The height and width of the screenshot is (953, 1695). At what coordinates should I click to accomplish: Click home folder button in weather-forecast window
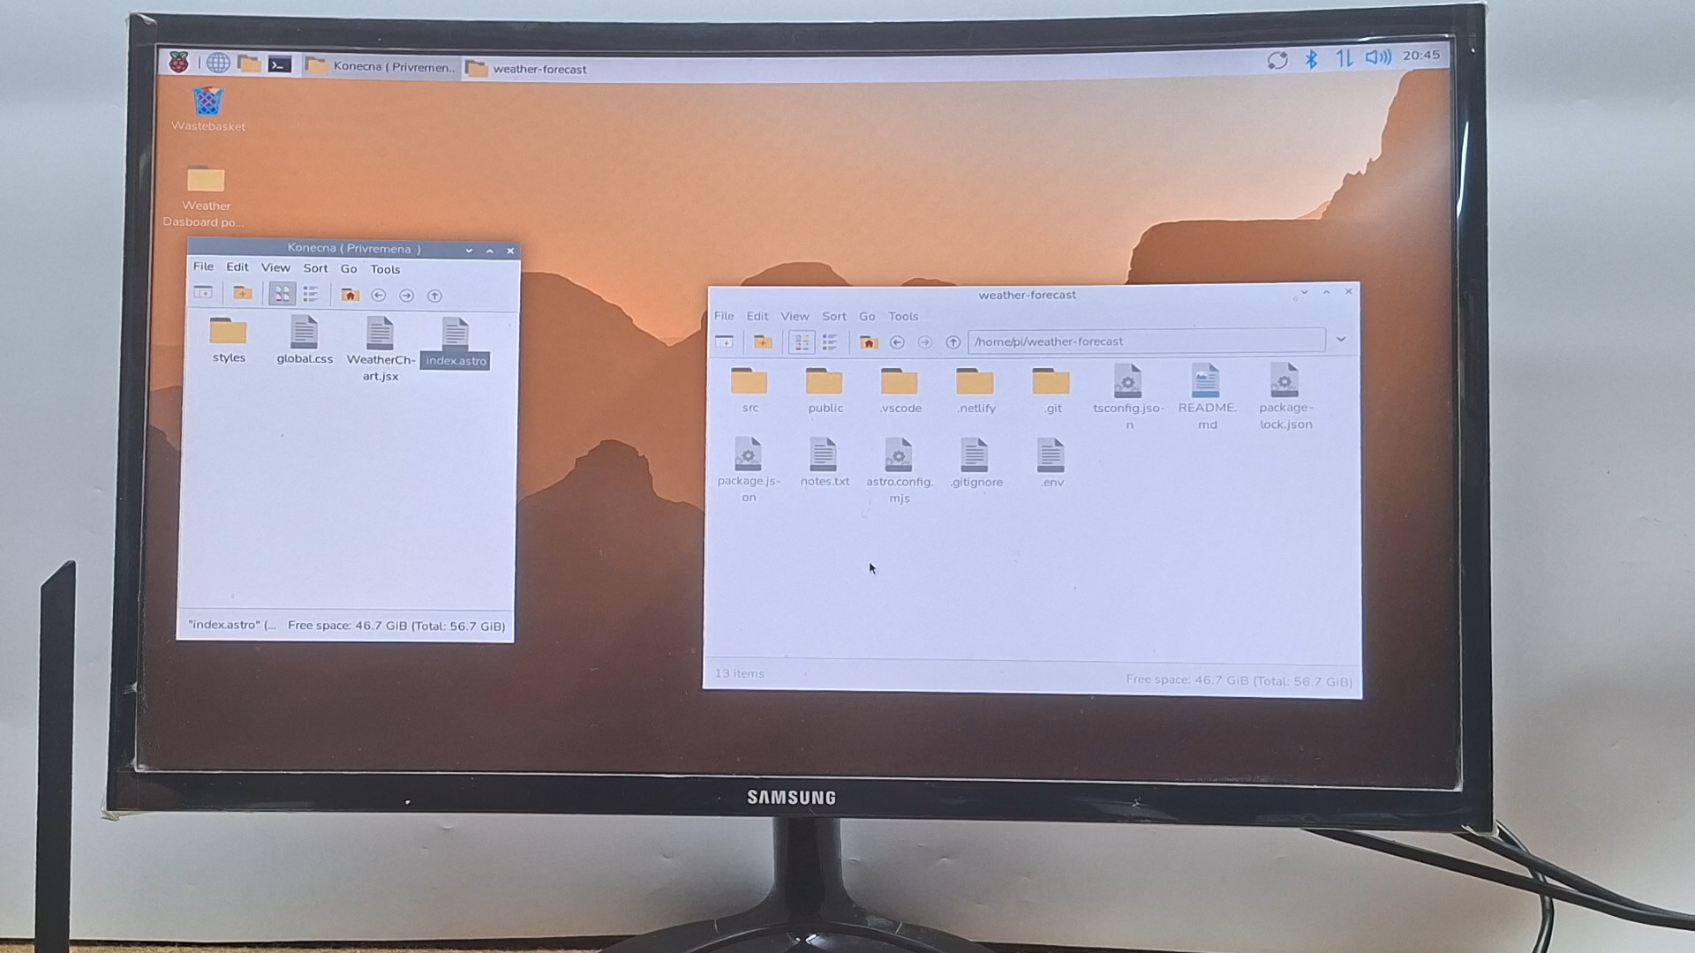pos(868,342)
